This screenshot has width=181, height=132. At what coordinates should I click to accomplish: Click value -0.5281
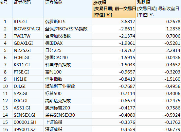point(172,43)
